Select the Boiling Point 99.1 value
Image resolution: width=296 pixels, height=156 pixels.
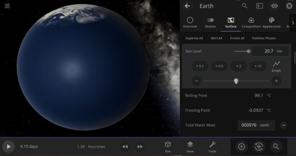pos(259,96)
